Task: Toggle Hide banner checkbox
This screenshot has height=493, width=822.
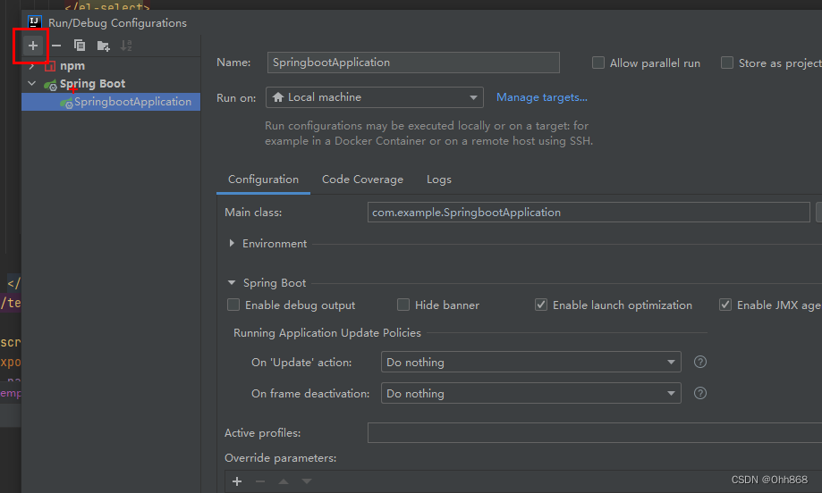Action: (403, 305)
